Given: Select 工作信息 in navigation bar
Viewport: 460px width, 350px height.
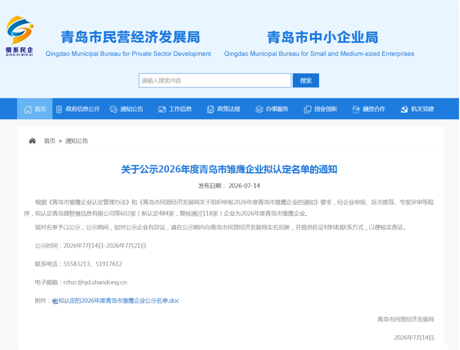Looking at the screenshot, I should pos(175,109).
